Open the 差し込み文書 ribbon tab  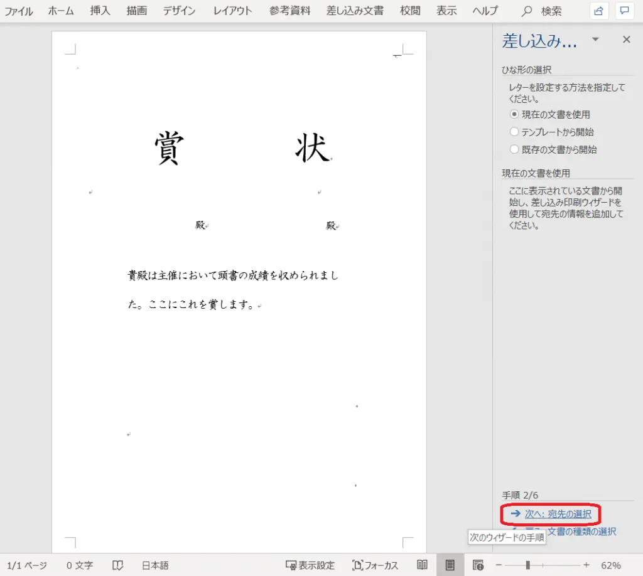pos(355,11)
